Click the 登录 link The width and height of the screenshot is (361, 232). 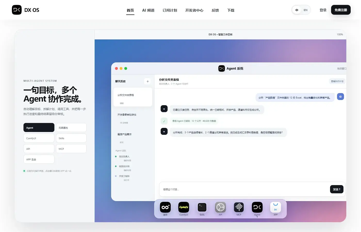323,10
